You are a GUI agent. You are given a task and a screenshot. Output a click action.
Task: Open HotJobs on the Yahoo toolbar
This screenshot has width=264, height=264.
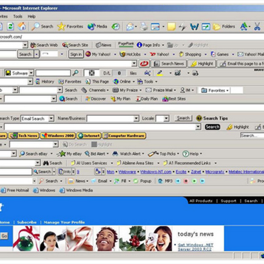tap(130, 54)
